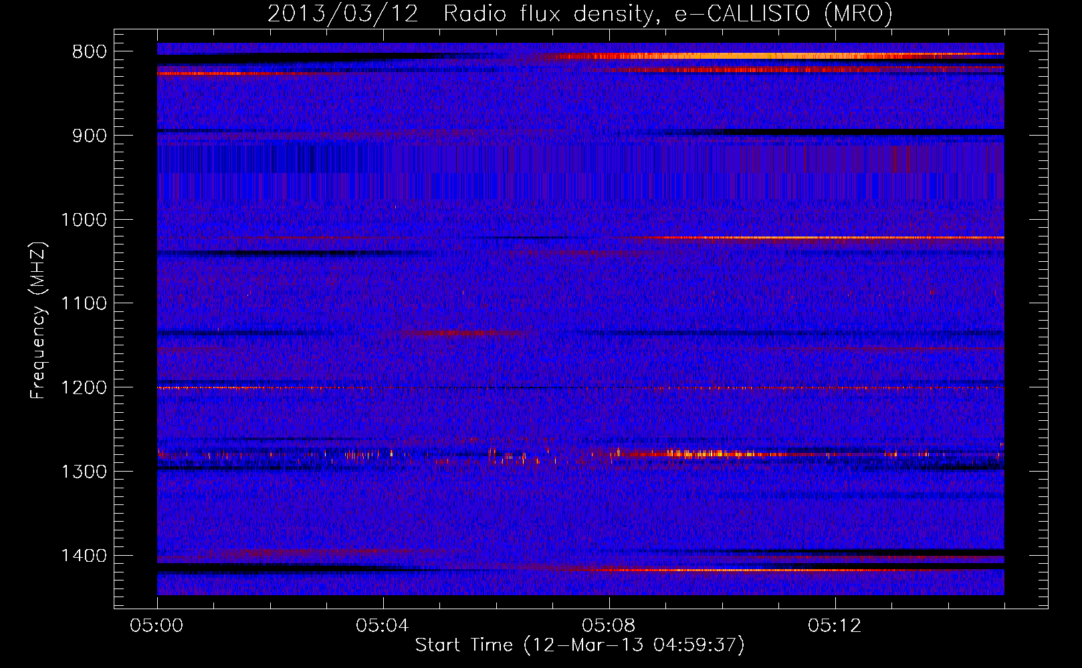Click the 1400 frequency tick label

point(84,556)
